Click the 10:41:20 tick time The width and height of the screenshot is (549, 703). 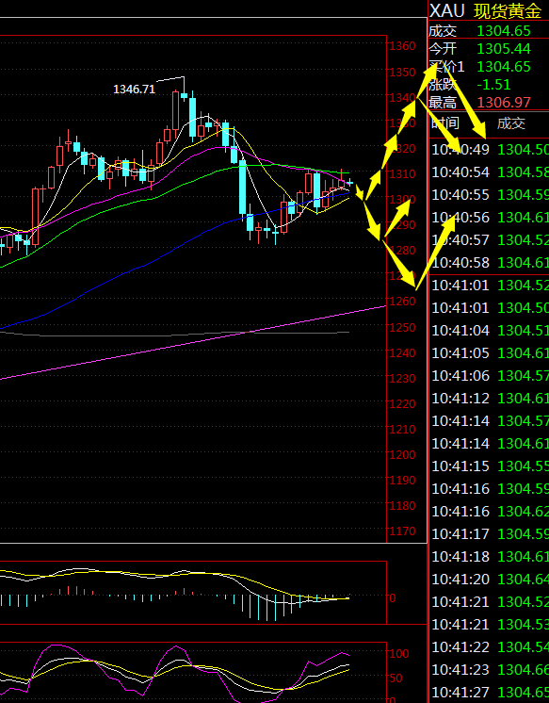(x=460, y=580)
